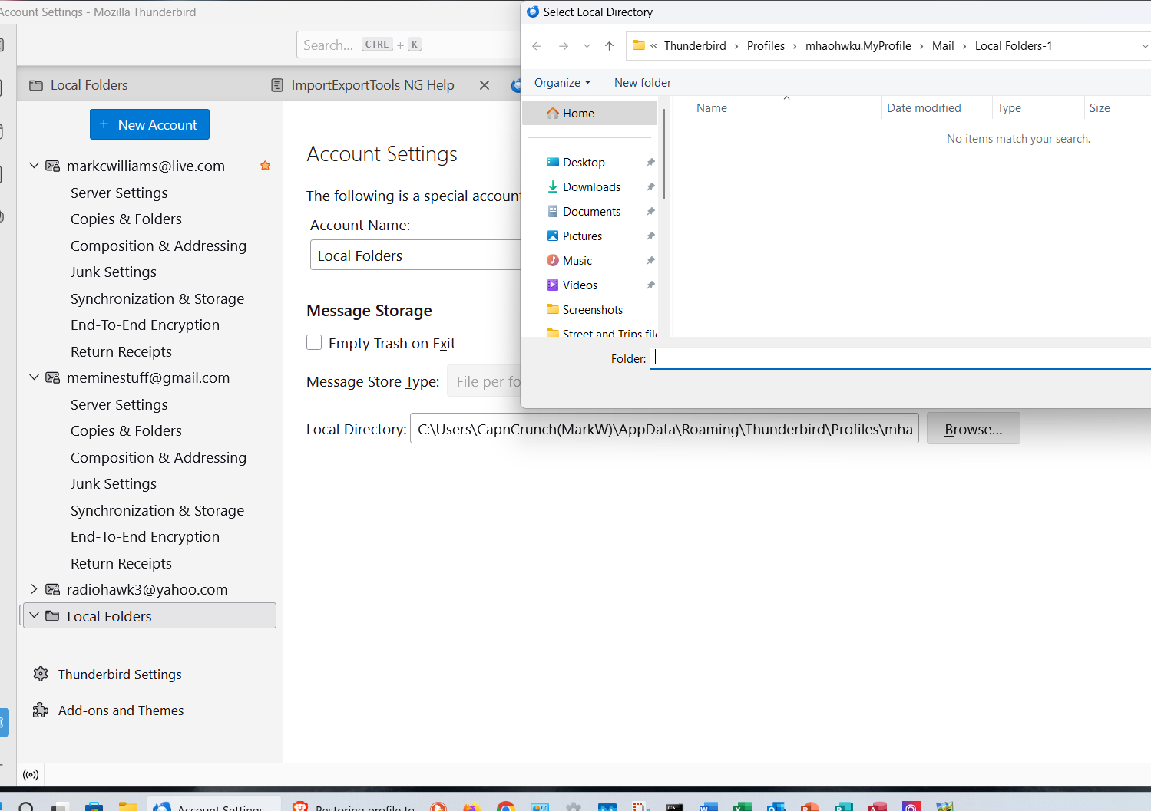Click the Up arrow in file dialog
This screenshot has width=1151, height=811.
609,46
